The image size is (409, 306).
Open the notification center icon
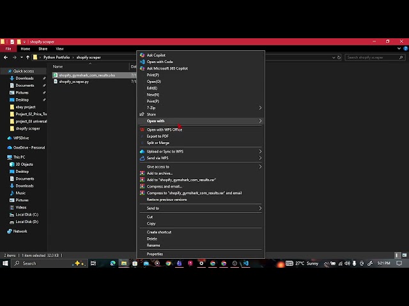coord(399,263)
